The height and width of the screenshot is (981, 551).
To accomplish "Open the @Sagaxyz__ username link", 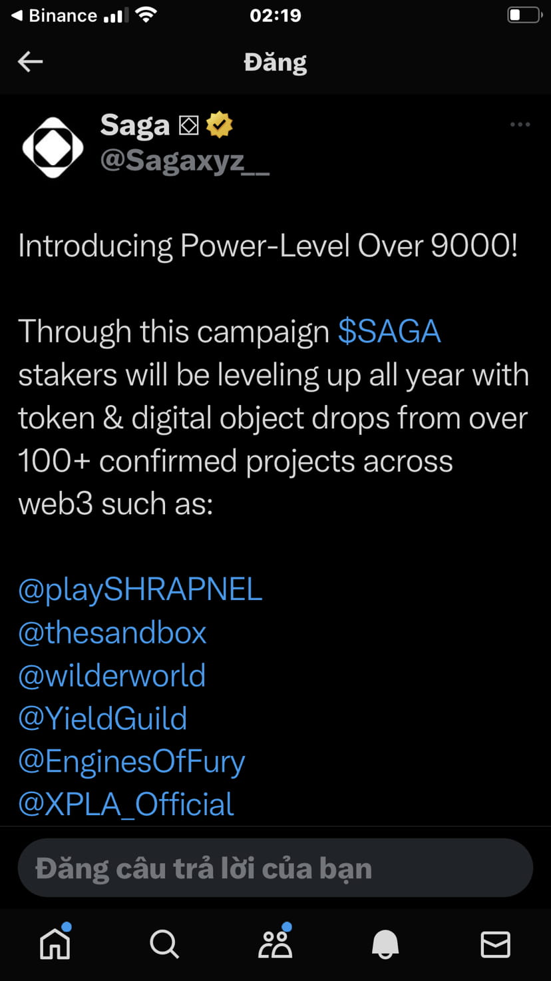I will click(x=184, y=162).
